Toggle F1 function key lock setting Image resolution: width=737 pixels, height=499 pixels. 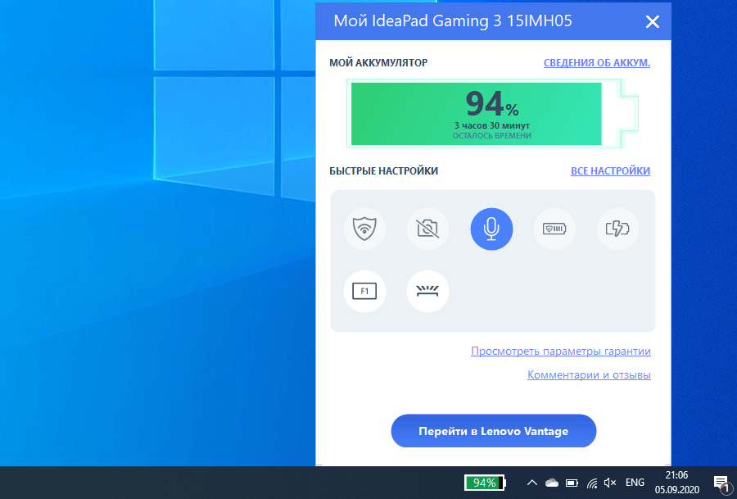tap(364, 291)
